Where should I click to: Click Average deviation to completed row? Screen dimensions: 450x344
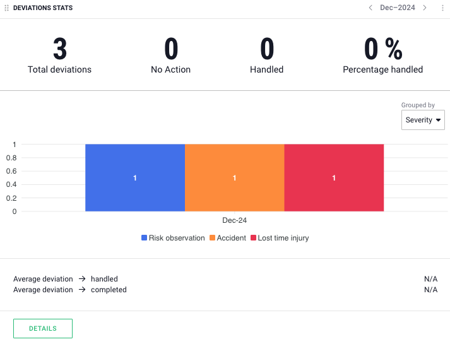click(70, 290)
